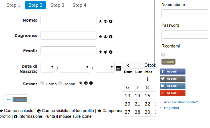Select the Donna radio button
Screen dimensions: 210x128
[x=60, y=83]
